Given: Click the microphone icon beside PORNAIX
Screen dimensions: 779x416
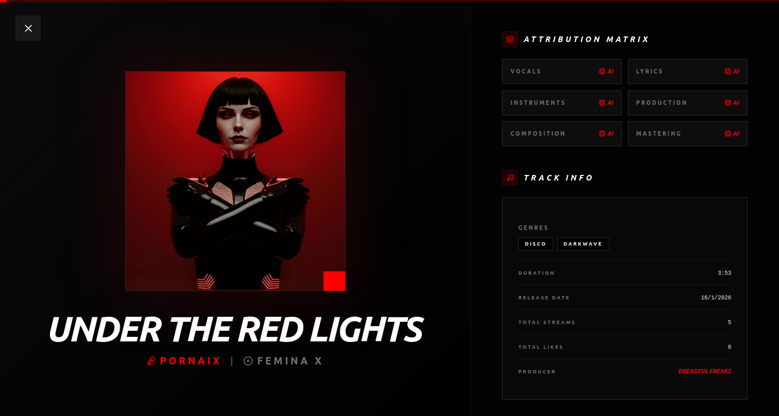Looking at the screenshot, I should point(151,361).
